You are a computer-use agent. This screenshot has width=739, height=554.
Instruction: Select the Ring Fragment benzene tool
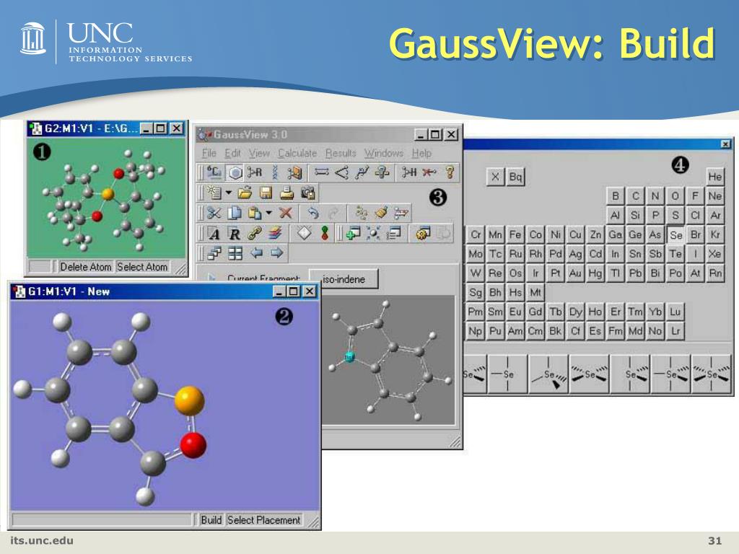235,172
